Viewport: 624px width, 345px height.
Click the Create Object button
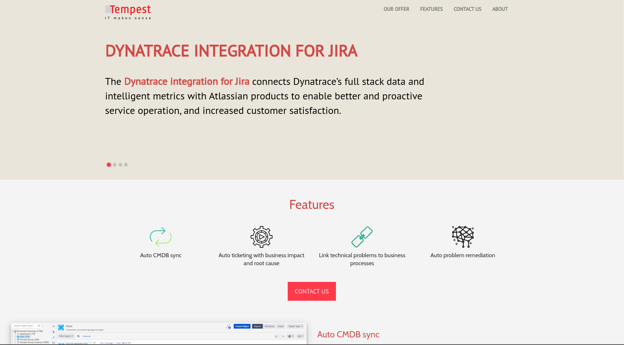pos(242,326)
